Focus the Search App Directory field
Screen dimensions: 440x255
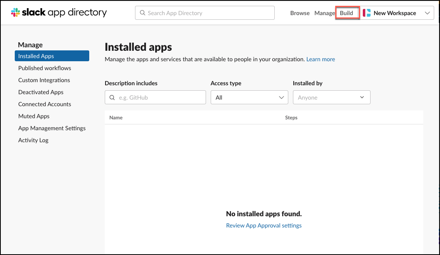(x=205, y=13)
